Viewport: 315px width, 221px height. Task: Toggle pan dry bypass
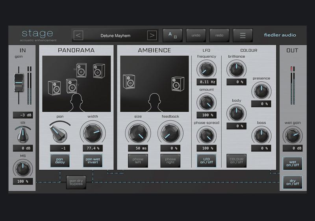point(76,182)
